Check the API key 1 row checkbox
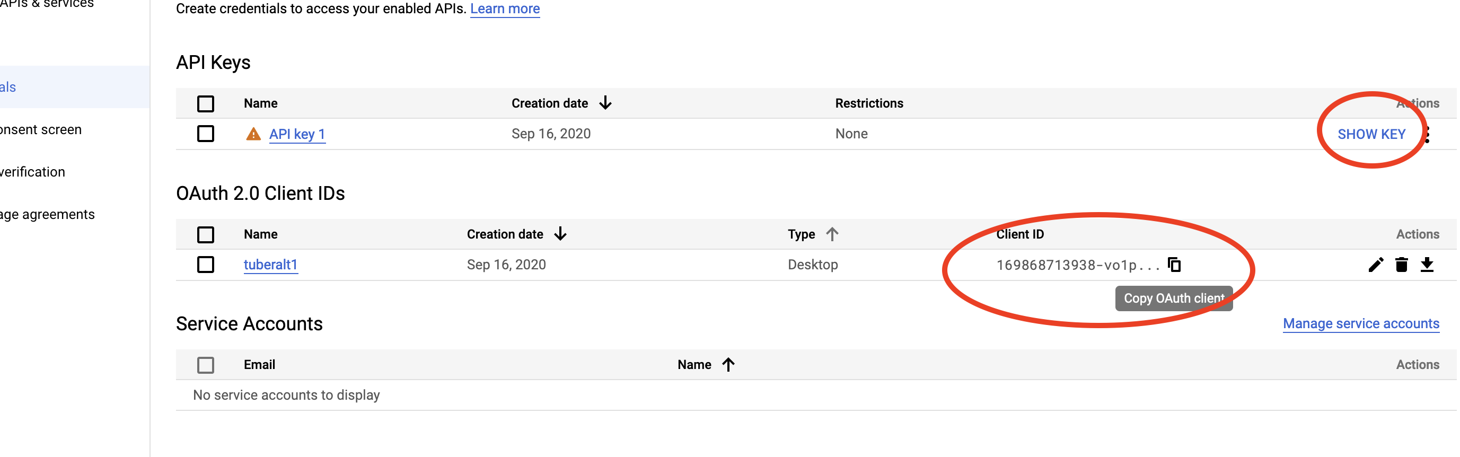The width and height of the screenshot is (1460, 457). tap(206, 134)
